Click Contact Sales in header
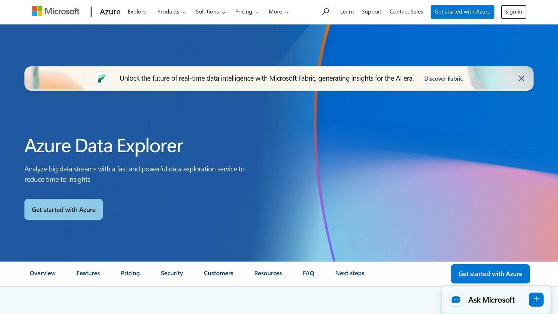 (x=406, y=12)
